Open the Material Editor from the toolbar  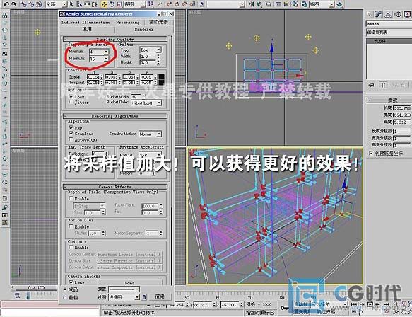pos(295,4)
